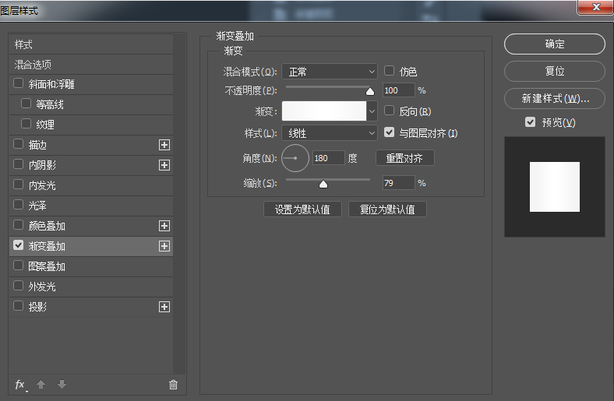Click the scale value field 79
Viewport: 614px width, 401px height.
tap(398, 183)
